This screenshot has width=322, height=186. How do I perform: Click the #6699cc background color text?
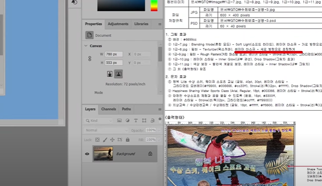click(190, 40)
